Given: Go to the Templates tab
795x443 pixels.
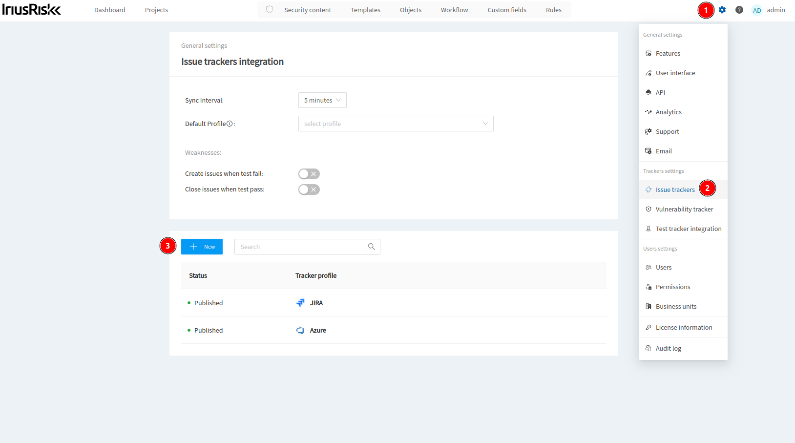Looking at the screenshot, I should click(x=365, y=10).
